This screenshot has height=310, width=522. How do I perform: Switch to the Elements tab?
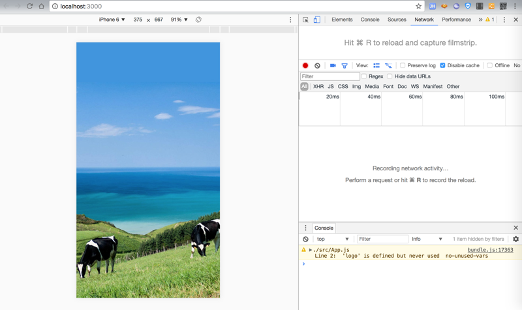coord(342,20)
